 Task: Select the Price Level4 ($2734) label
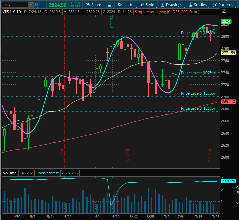pos(198,73)
